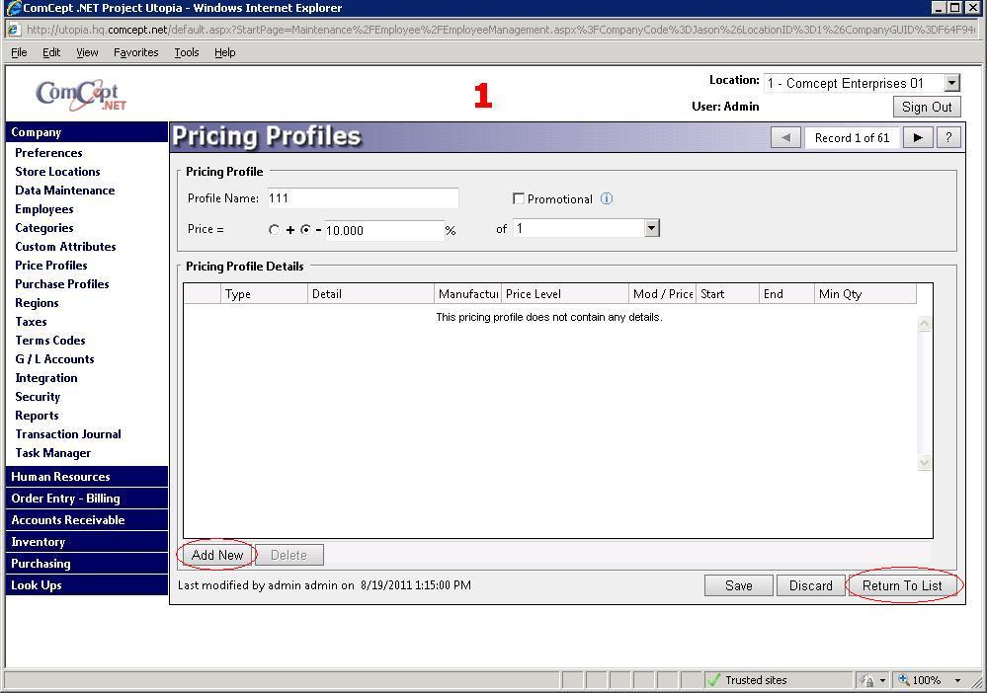Open help with the question mark button

(x=947, y=138)
